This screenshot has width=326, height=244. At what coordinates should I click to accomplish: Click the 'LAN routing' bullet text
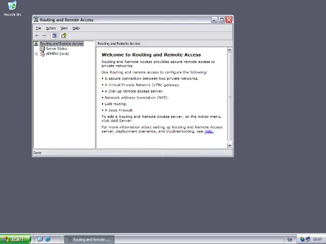tap(116, 104)
